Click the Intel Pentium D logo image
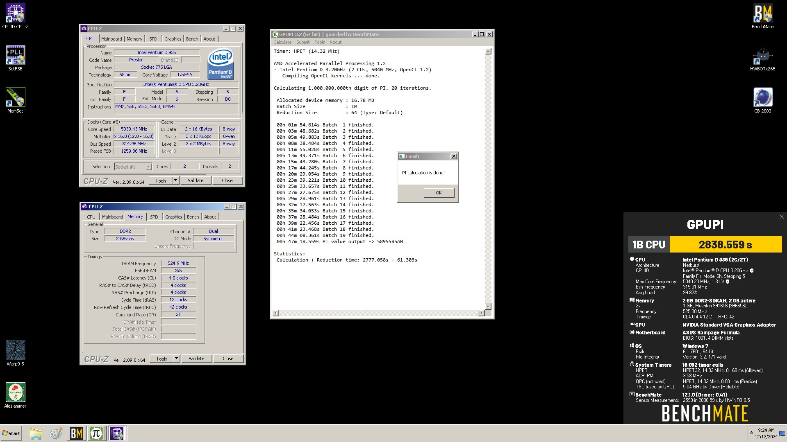Viewport: 787px width, 442px height. (221, 64)
